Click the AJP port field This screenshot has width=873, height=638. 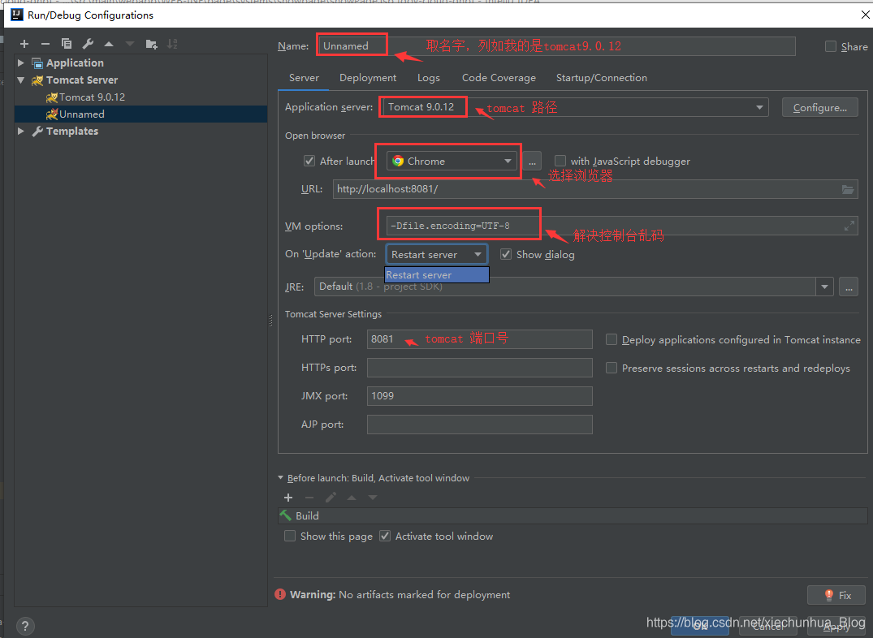point(479,425)
